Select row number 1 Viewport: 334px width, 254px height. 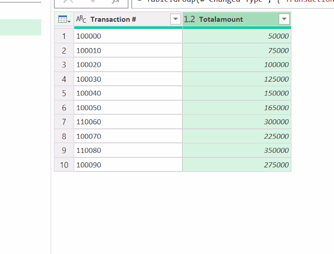[x=64, y=36]
